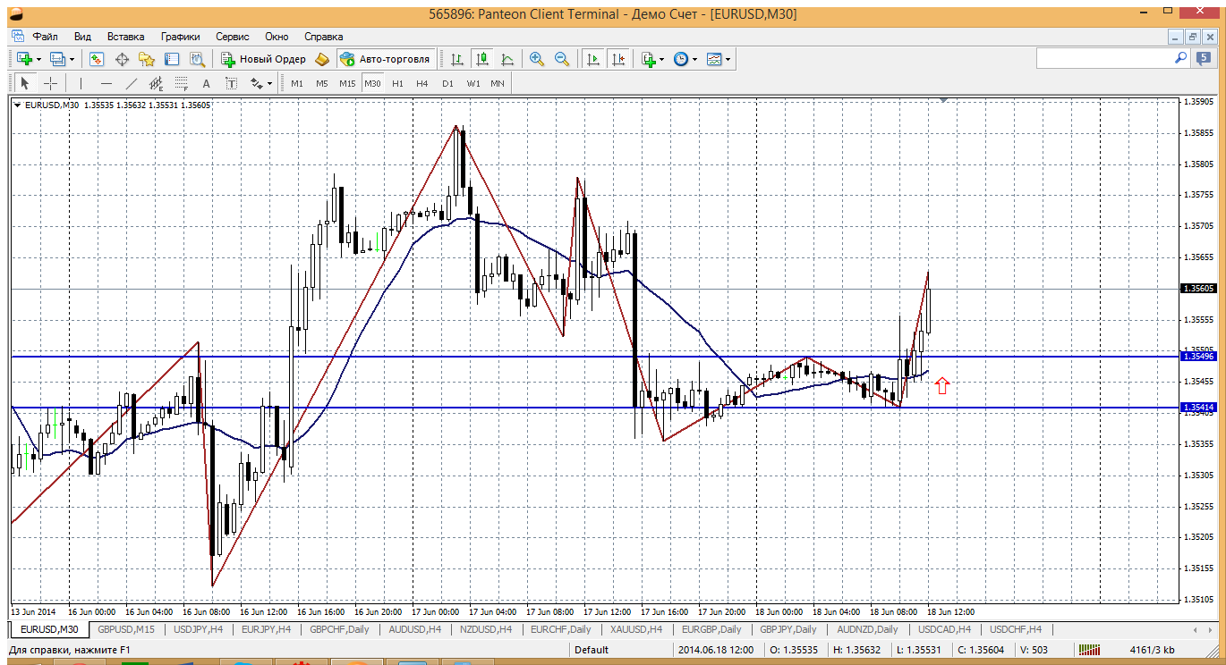Screen dimensions: 1226x665
Task: Click the connection status bars icon
Action: [x=1089, y=650]
